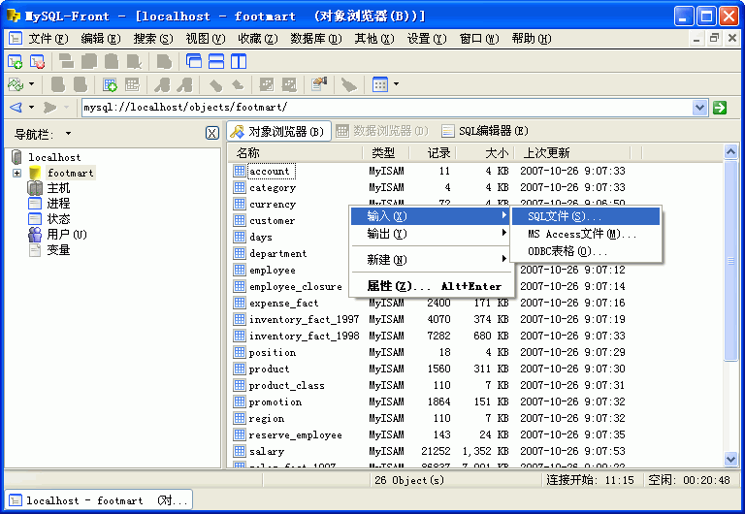Click the salary table icon
Screen dimensions: 745x514
pos(240,451)
